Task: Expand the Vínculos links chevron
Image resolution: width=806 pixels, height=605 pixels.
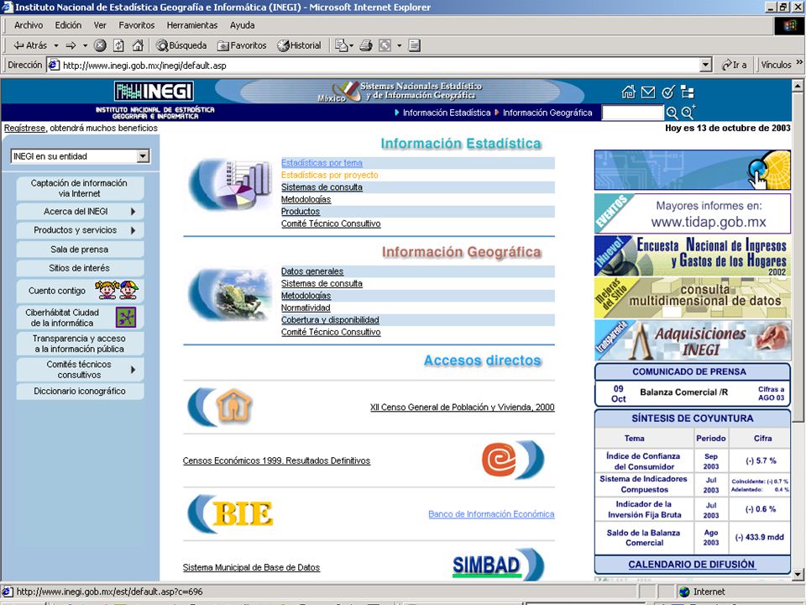Action: click(798, 63)
